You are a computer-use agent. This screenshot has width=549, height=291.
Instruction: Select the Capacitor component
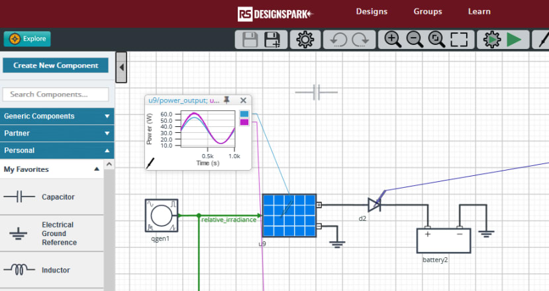tap(52, 197)
